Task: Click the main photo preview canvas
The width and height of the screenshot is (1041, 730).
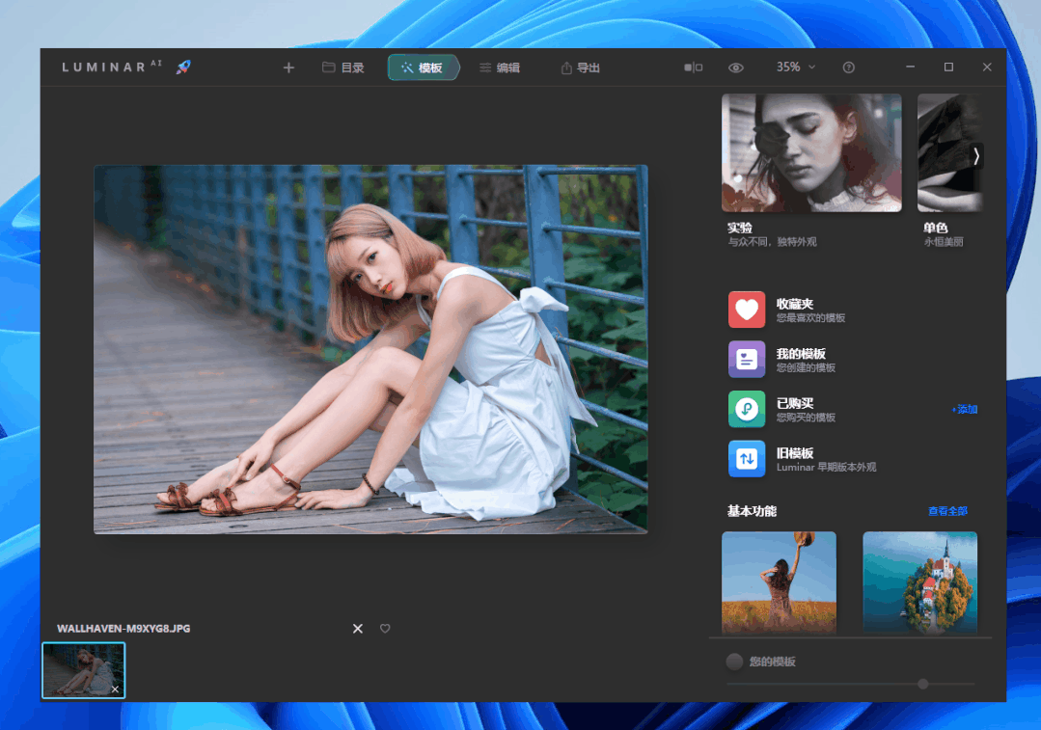Action: click(370, 349)
